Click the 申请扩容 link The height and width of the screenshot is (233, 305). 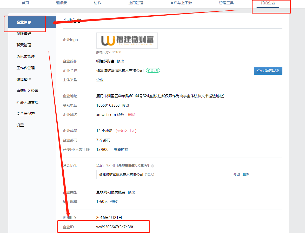(121, 150)
